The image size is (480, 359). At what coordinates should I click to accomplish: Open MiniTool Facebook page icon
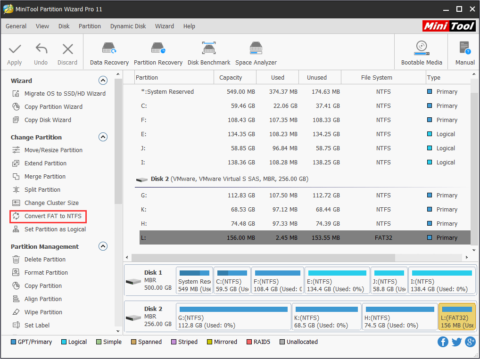443,342
